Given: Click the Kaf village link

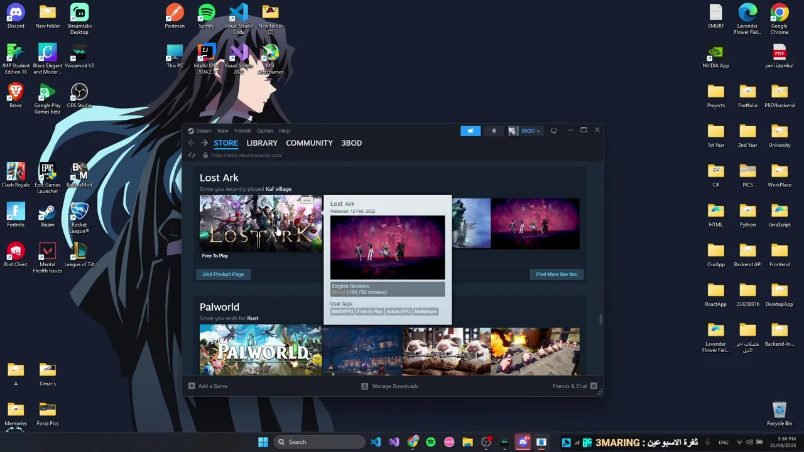Looking at the screenshot, I should pyautogui.click(x=278, y=189).
